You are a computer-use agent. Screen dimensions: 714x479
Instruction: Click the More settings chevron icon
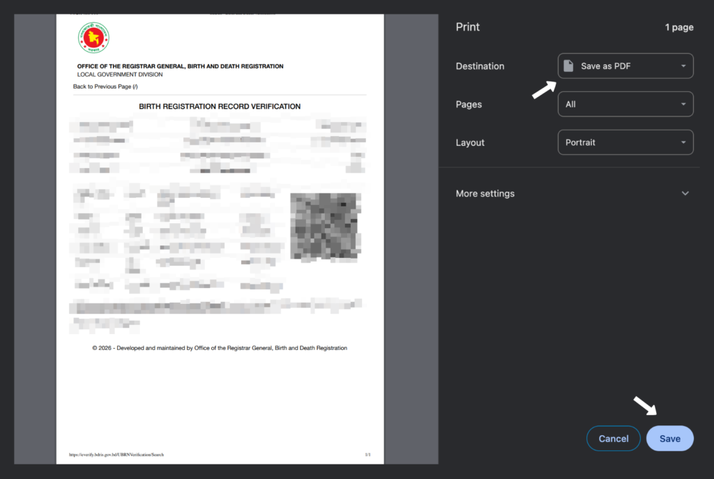pyautogui.click(x=685, y=194)
